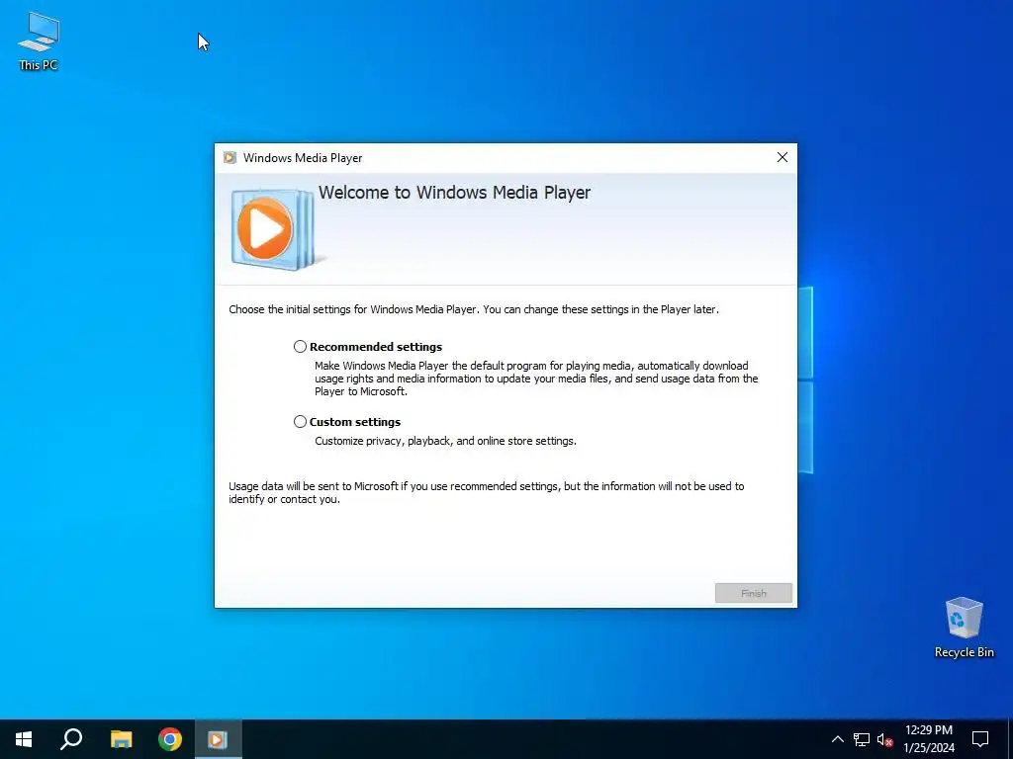The width and height of the screenshot is (1013, 759).
Task: Click the Finish button
Action: coord(753,593)
